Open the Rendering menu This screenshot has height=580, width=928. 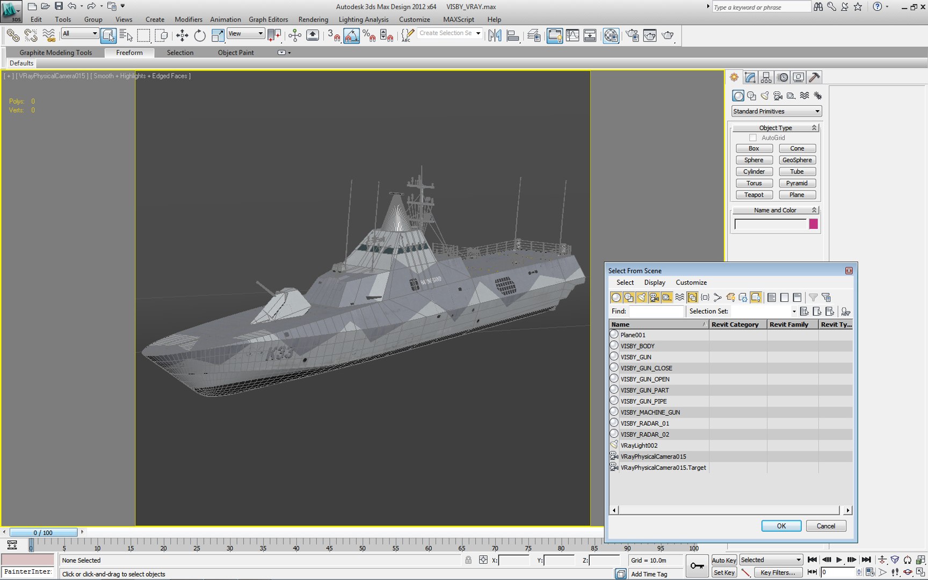pos(313,19)
